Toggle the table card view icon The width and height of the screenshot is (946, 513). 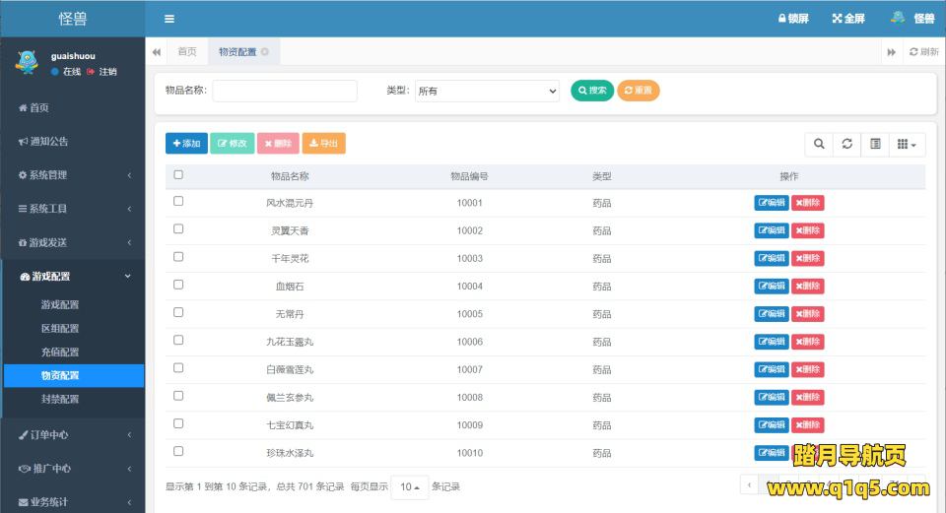click(x=875, y=144)
